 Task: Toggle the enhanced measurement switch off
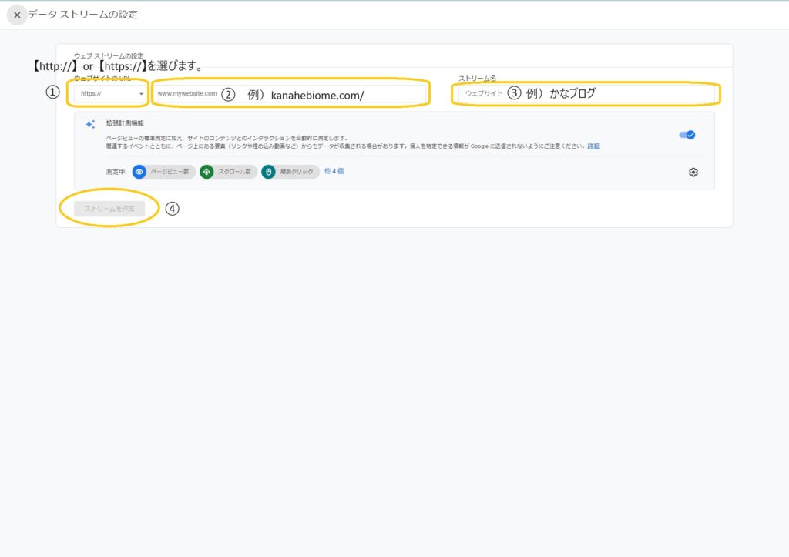[x=687, y=135]
